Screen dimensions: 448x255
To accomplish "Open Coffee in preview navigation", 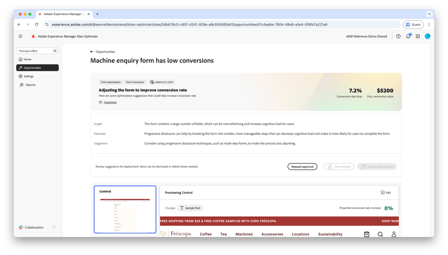I will click(x=205, y=234).
